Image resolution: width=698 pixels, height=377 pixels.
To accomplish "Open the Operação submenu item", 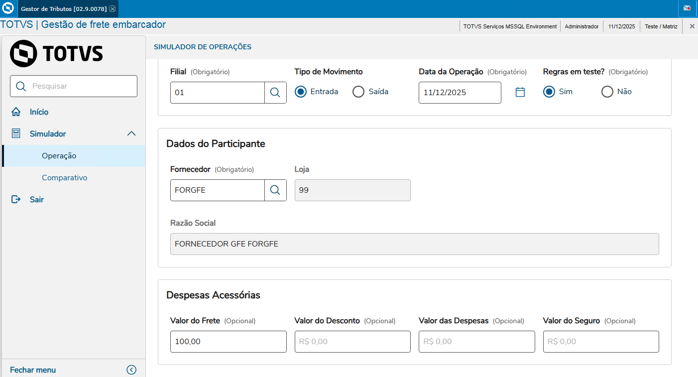I will click(74, 156).
